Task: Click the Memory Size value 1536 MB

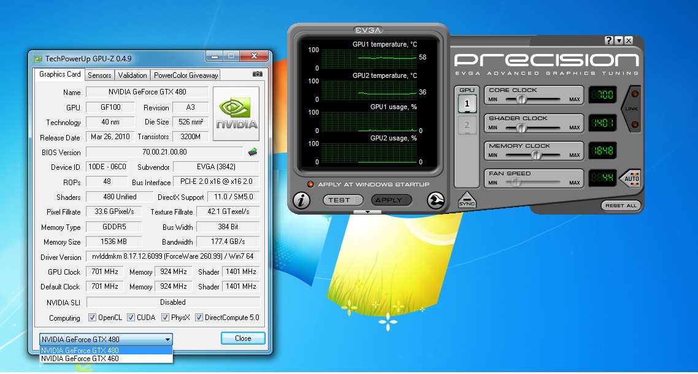Action: click(x=113, y=242)
